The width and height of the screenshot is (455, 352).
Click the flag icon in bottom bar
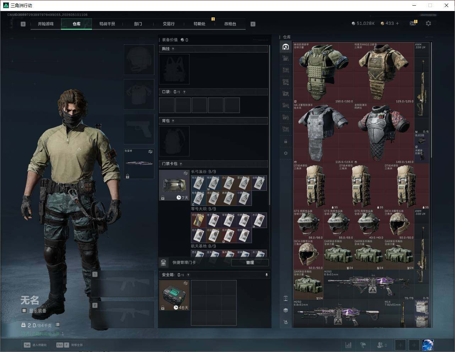pyautogui.click(x=363, y=345)
